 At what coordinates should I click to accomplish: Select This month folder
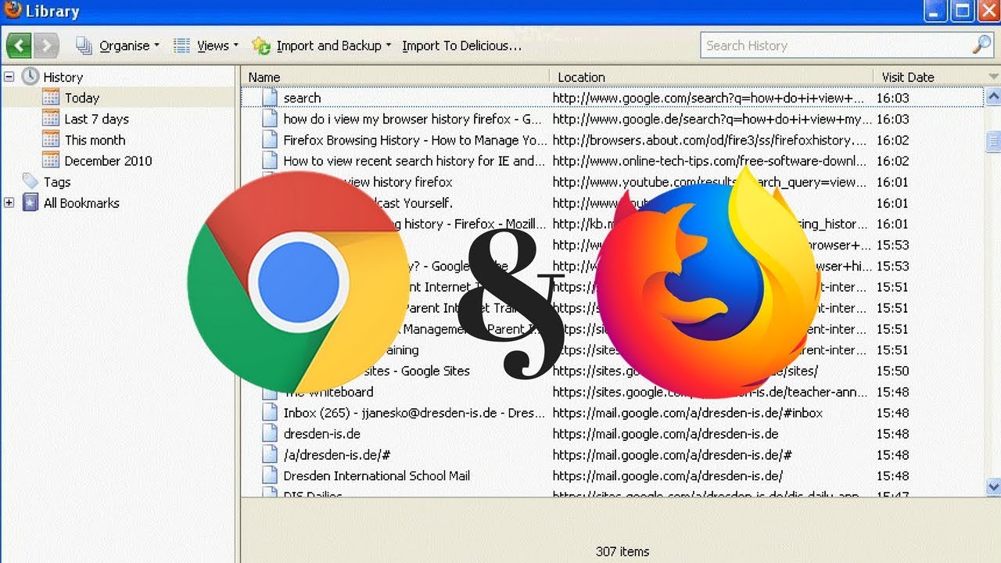[95, 140]
